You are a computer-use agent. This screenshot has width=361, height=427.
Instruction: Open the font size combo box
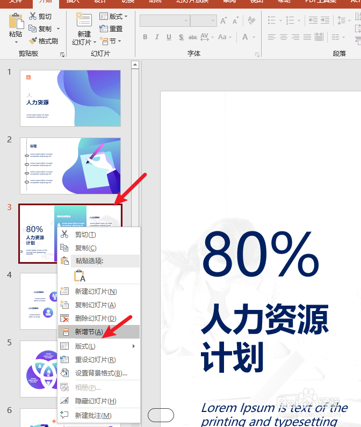point(204,21)
